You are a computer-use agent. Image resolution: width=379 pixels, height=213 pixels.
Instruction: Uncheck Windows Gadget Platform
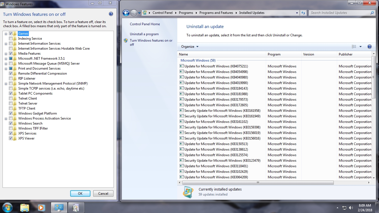click(x=11, y=113)
